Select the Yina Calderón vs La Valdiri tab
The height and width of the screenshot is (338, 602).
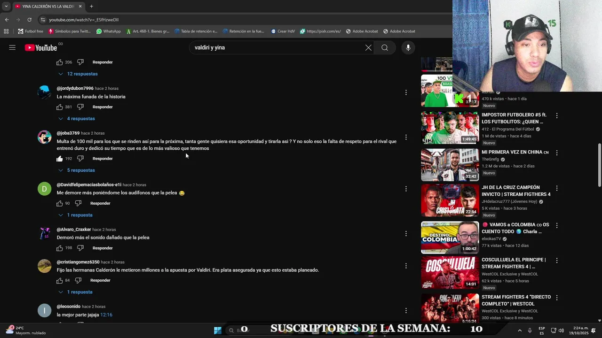pyautogui.click(x=48, y=6)
